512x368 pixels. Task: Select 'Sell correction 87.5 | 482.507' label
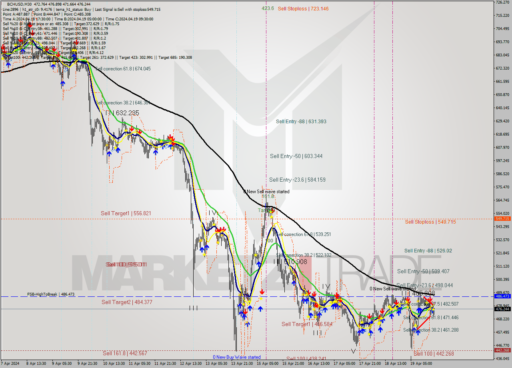[x=431, y=304]
